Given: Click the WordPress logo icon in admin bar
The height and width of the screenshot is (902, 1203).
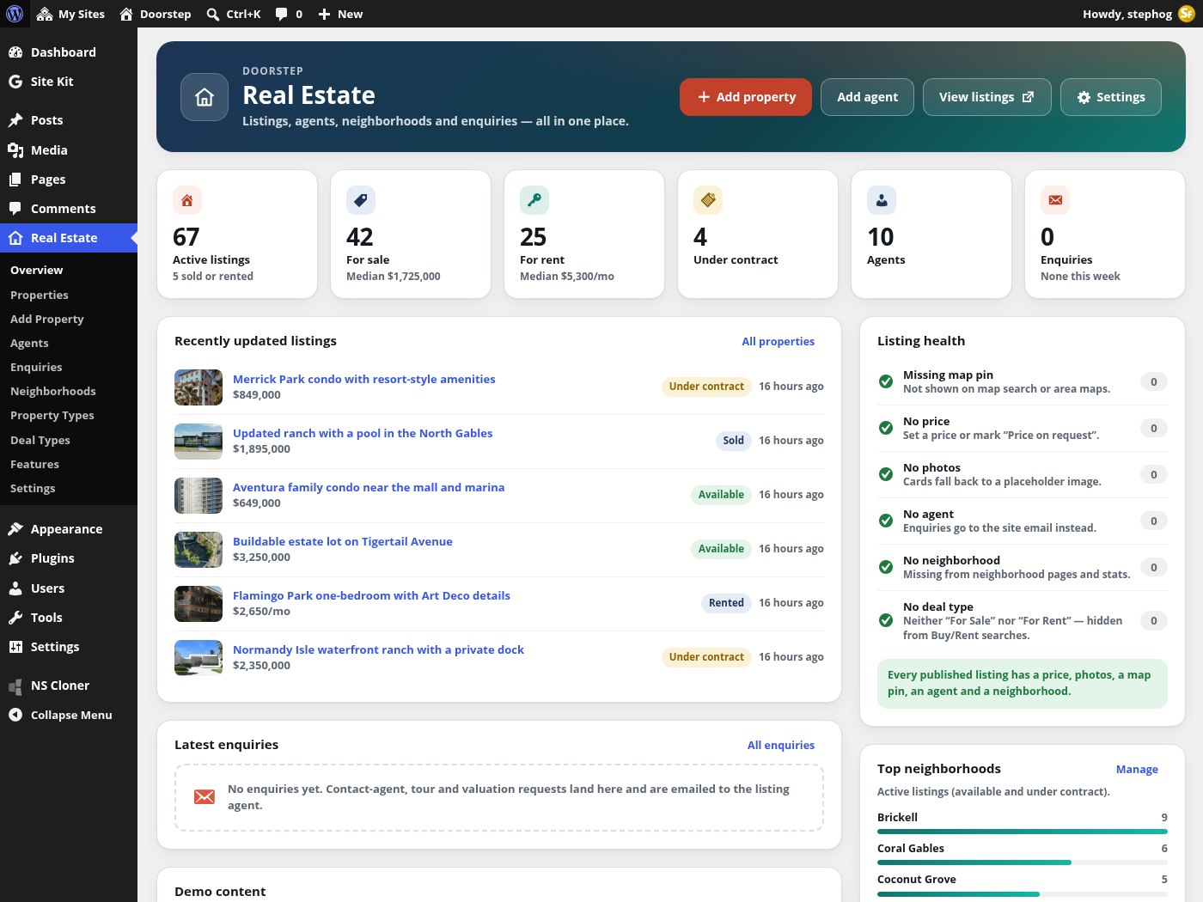Looking at the screenshot, I should click(15, 14).
